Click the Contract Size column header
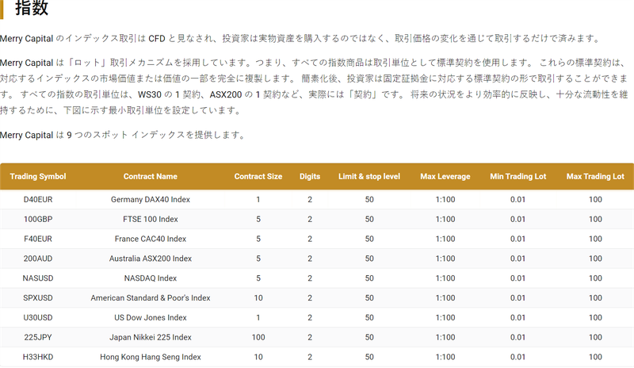634x368 pixels. coord(258,177)
